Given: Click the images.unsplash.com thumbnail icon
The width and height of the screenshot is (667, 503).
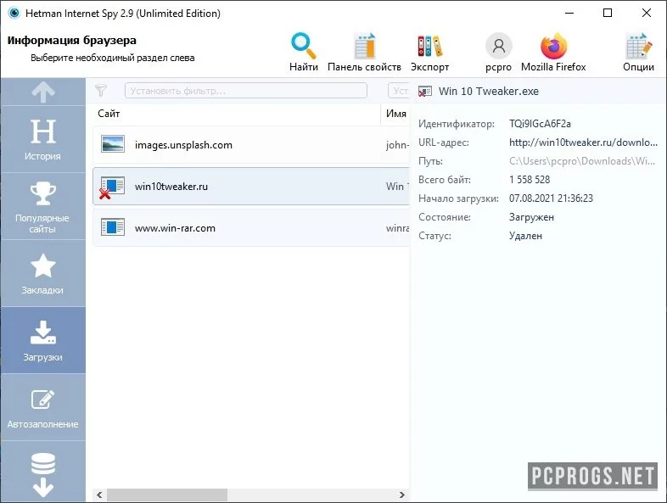Looking at the screenshot, I should 113,144.
